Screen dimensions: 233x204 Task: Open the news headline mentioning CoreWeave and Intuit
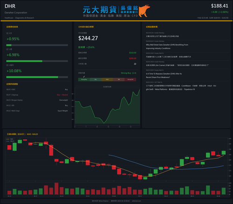[181, 88]
